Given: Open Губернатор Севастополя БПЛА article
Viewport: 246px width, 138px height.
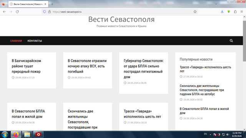Looking at the screenshot, I should 143,69.
